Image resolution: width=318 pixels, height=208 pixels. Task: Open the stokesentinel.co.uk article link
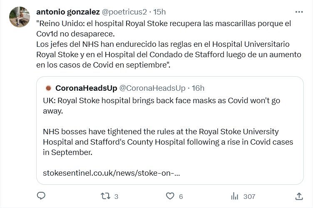tap(111, 172)
